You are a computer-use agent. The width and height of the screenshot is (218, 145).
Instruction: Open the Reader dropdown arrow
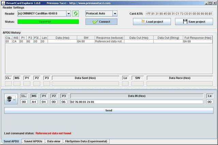(68, 14)
